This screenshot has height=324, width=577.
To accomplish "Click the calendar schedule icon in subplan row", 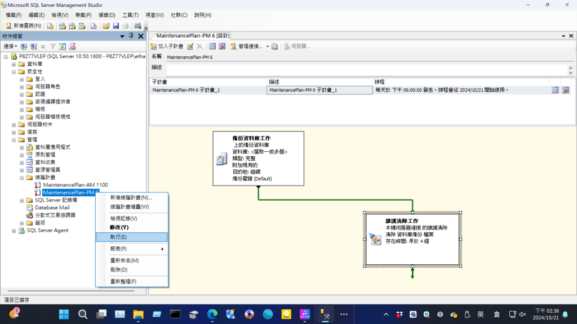I will [555, 90].
